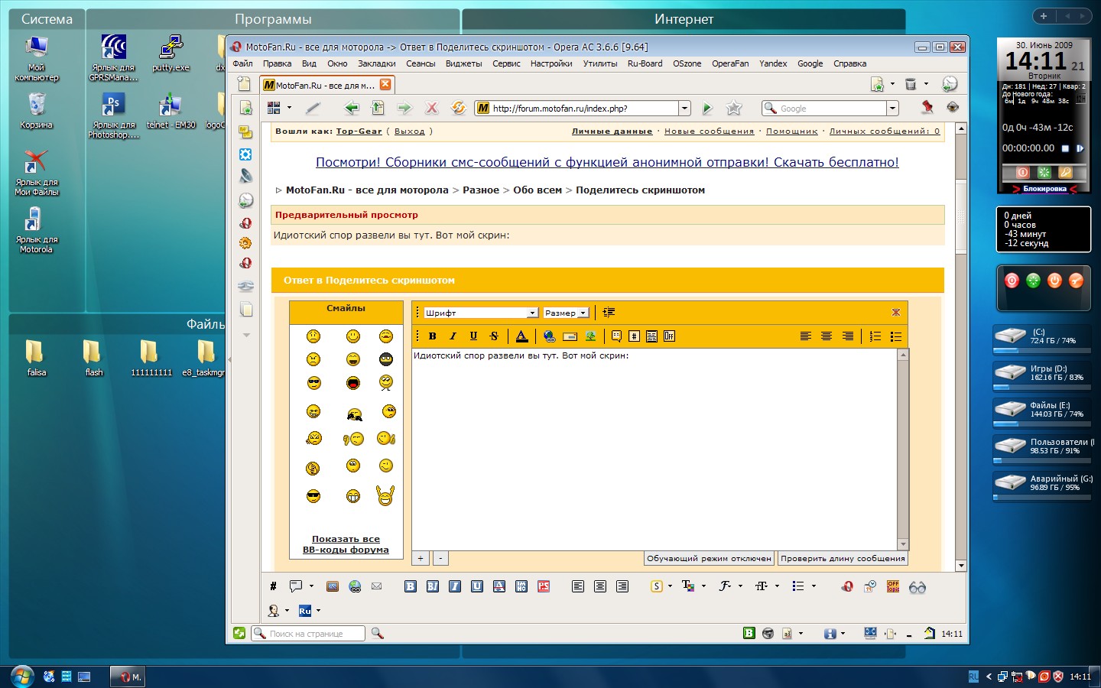Click the message textarea scrollbar
Screen dimensions: 1101x688
pyautogui.click(x=903, y=449)
